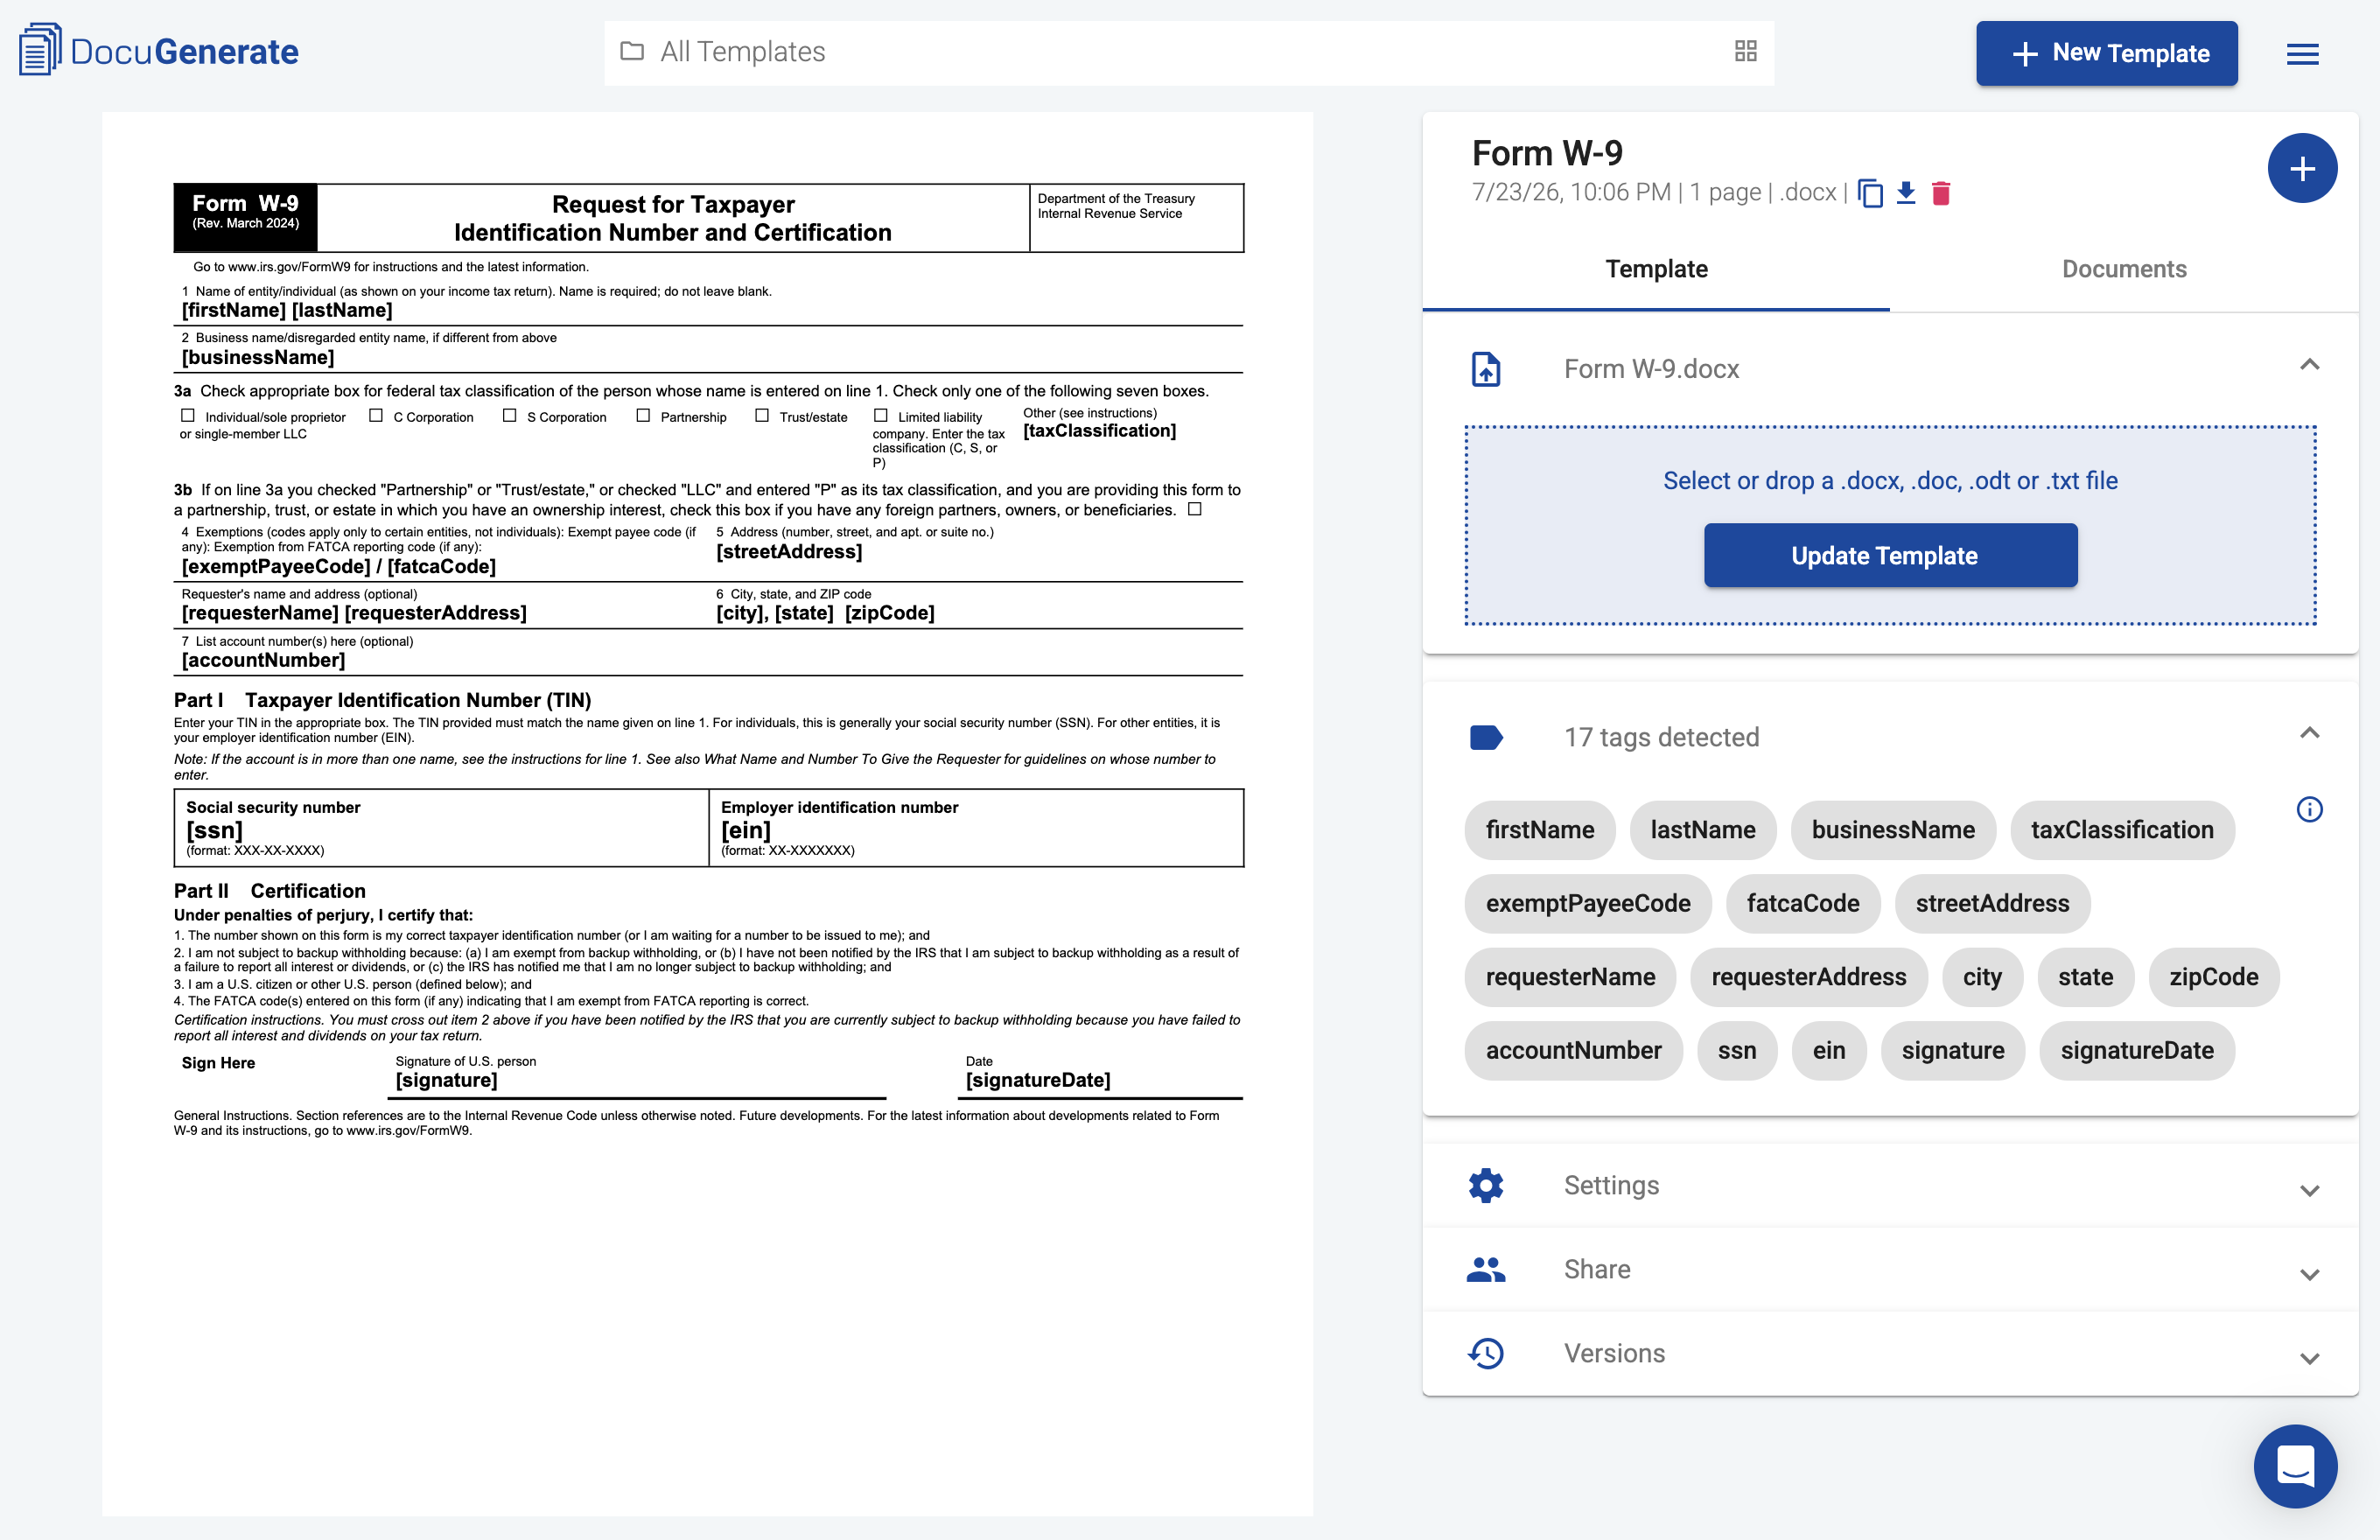The image size is (2380, 1540).
Task: Click the requesterAddress tag chip
Action: 1808,977
